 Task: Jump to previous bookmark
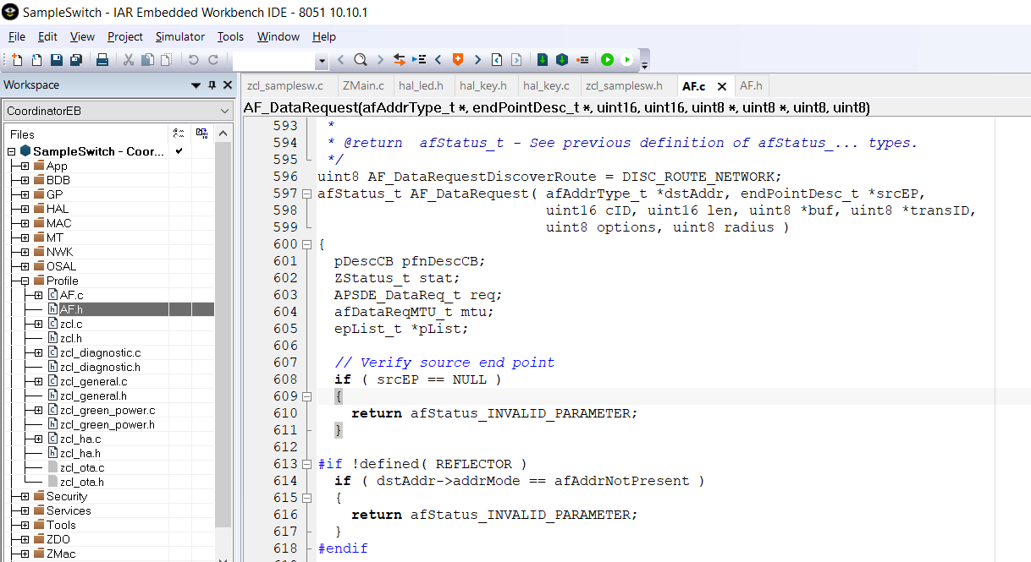click(438, 60)
